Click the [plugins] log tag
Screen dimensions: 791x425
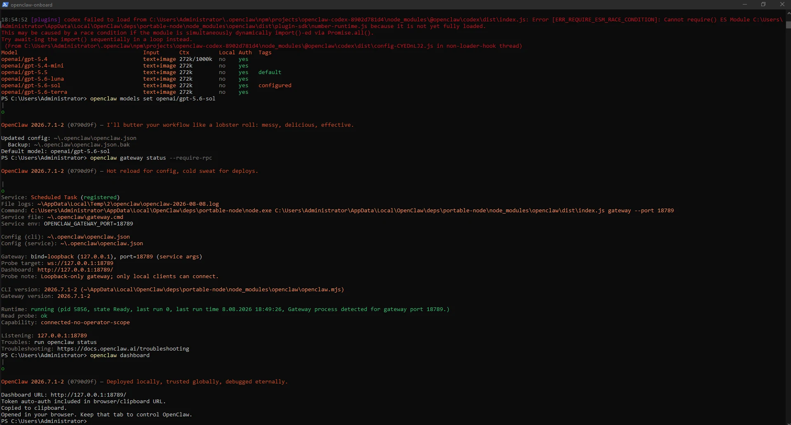[46, 20]
